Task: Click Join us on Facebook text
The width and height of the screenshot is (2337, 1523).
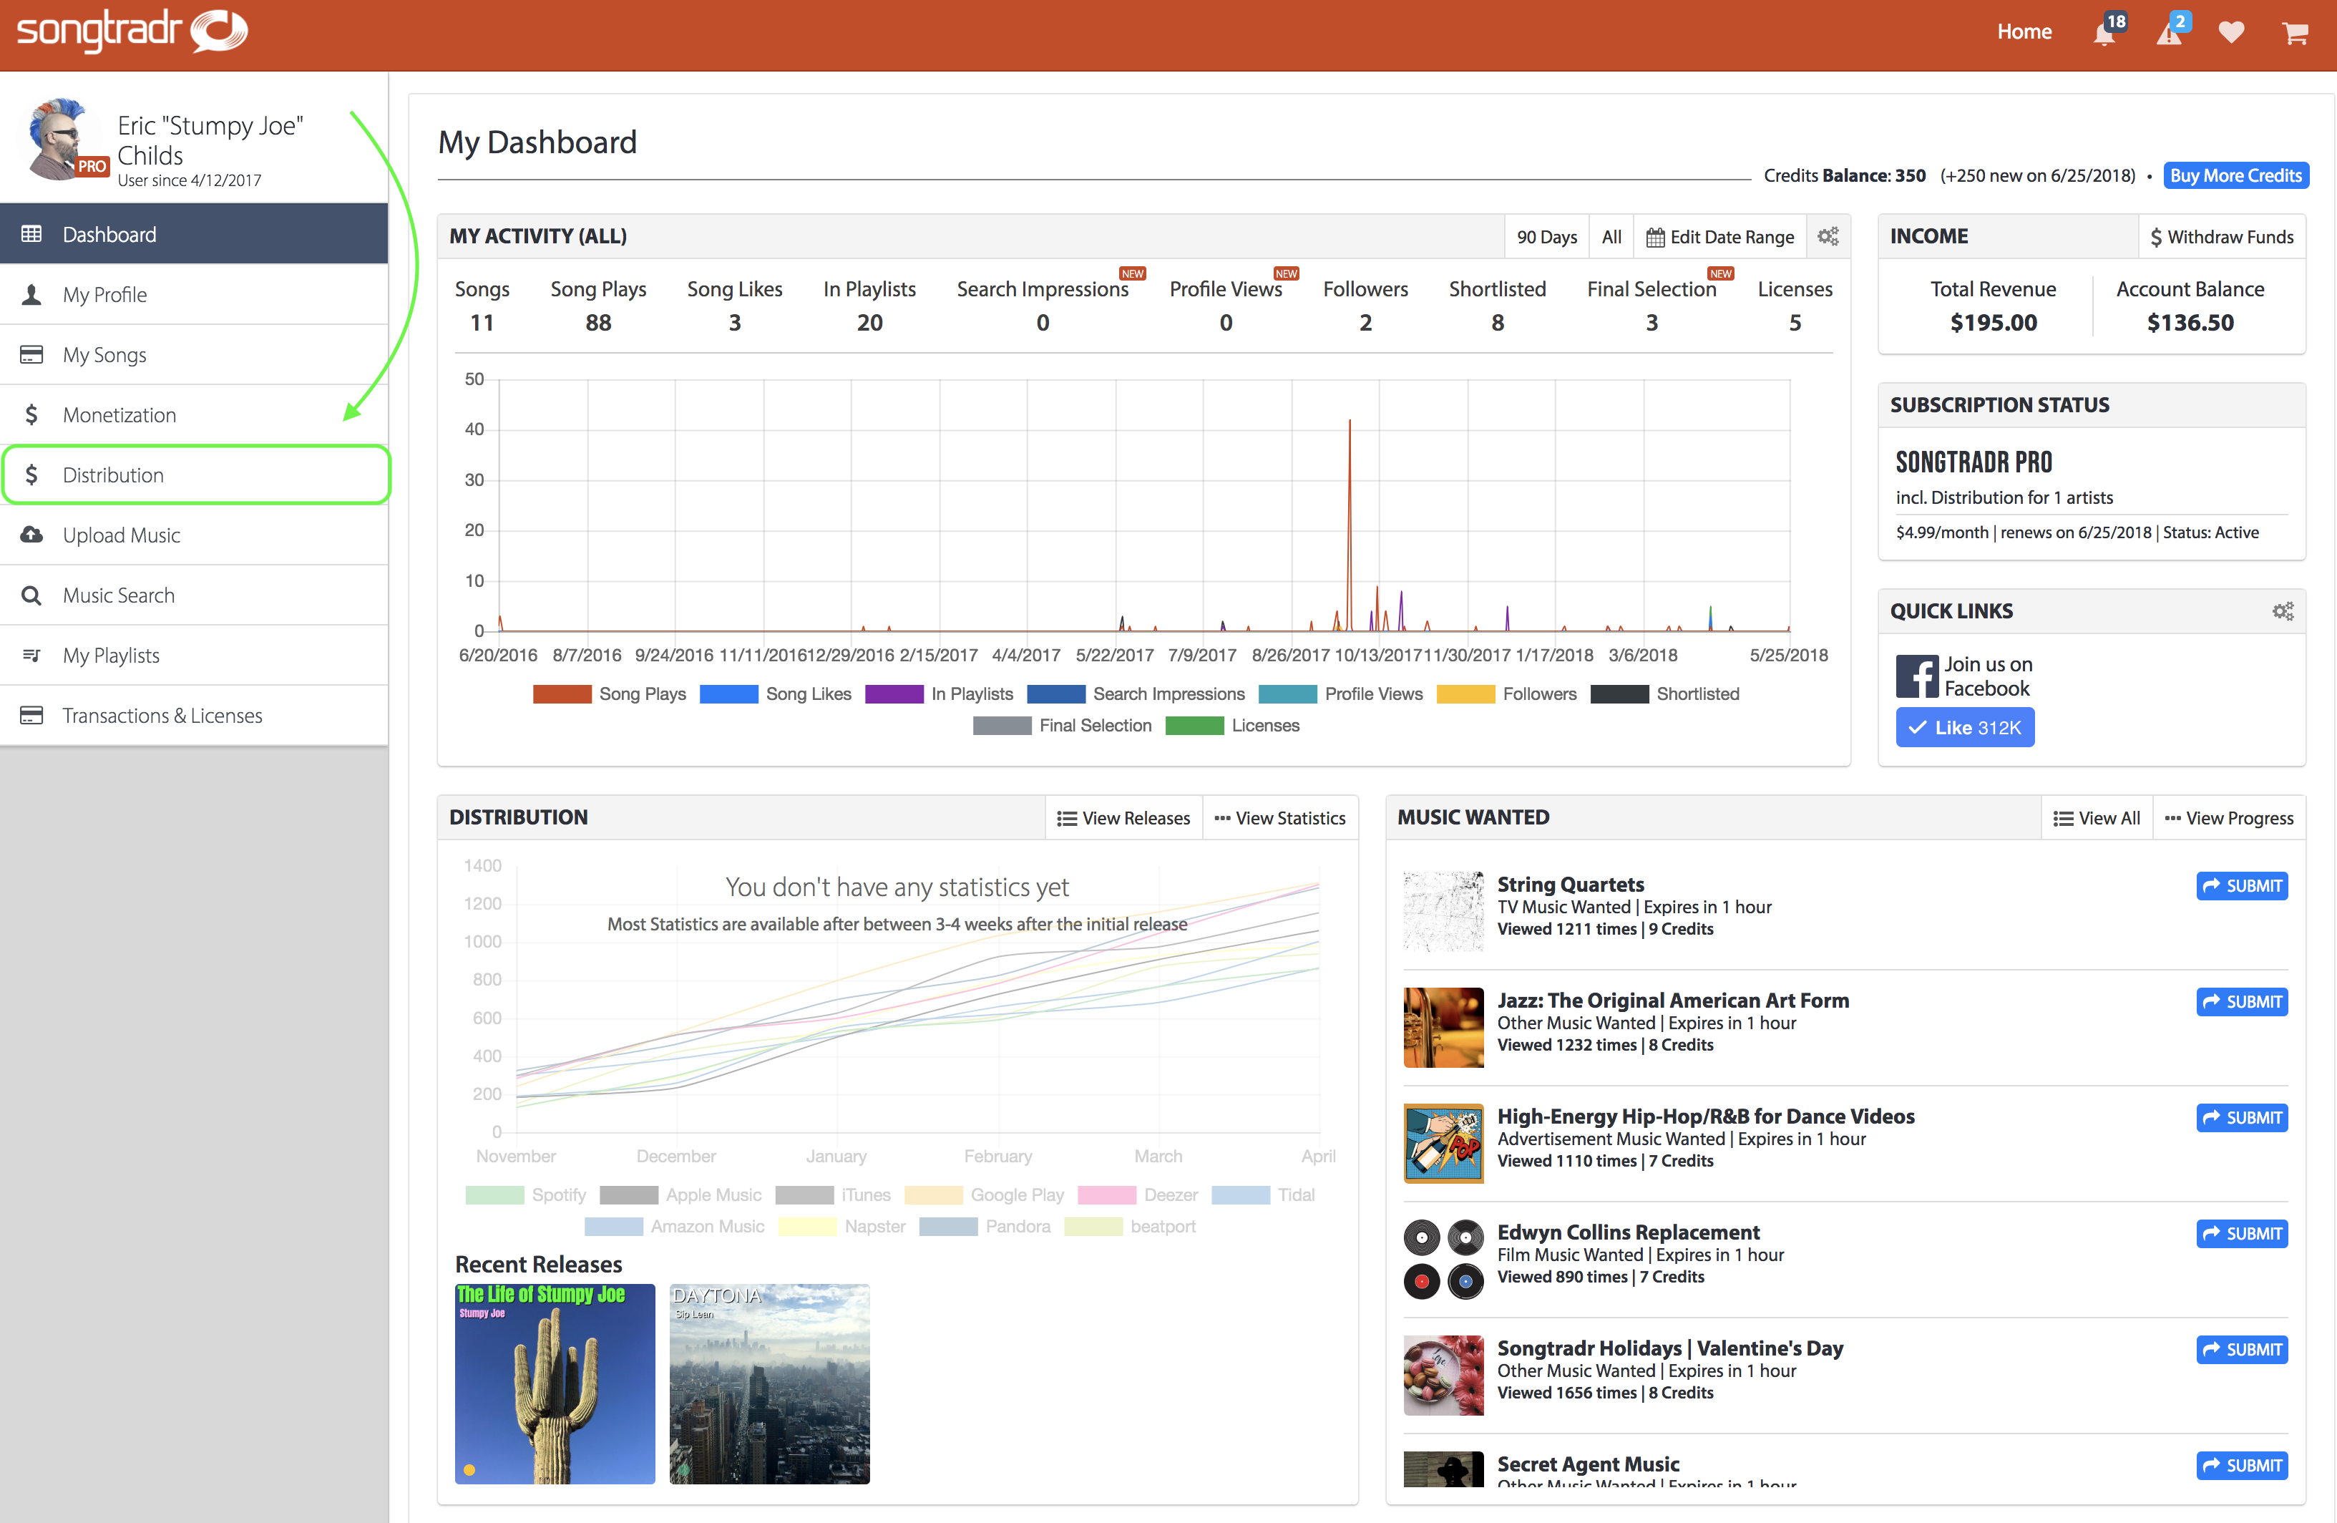Action: (1989, 676)
